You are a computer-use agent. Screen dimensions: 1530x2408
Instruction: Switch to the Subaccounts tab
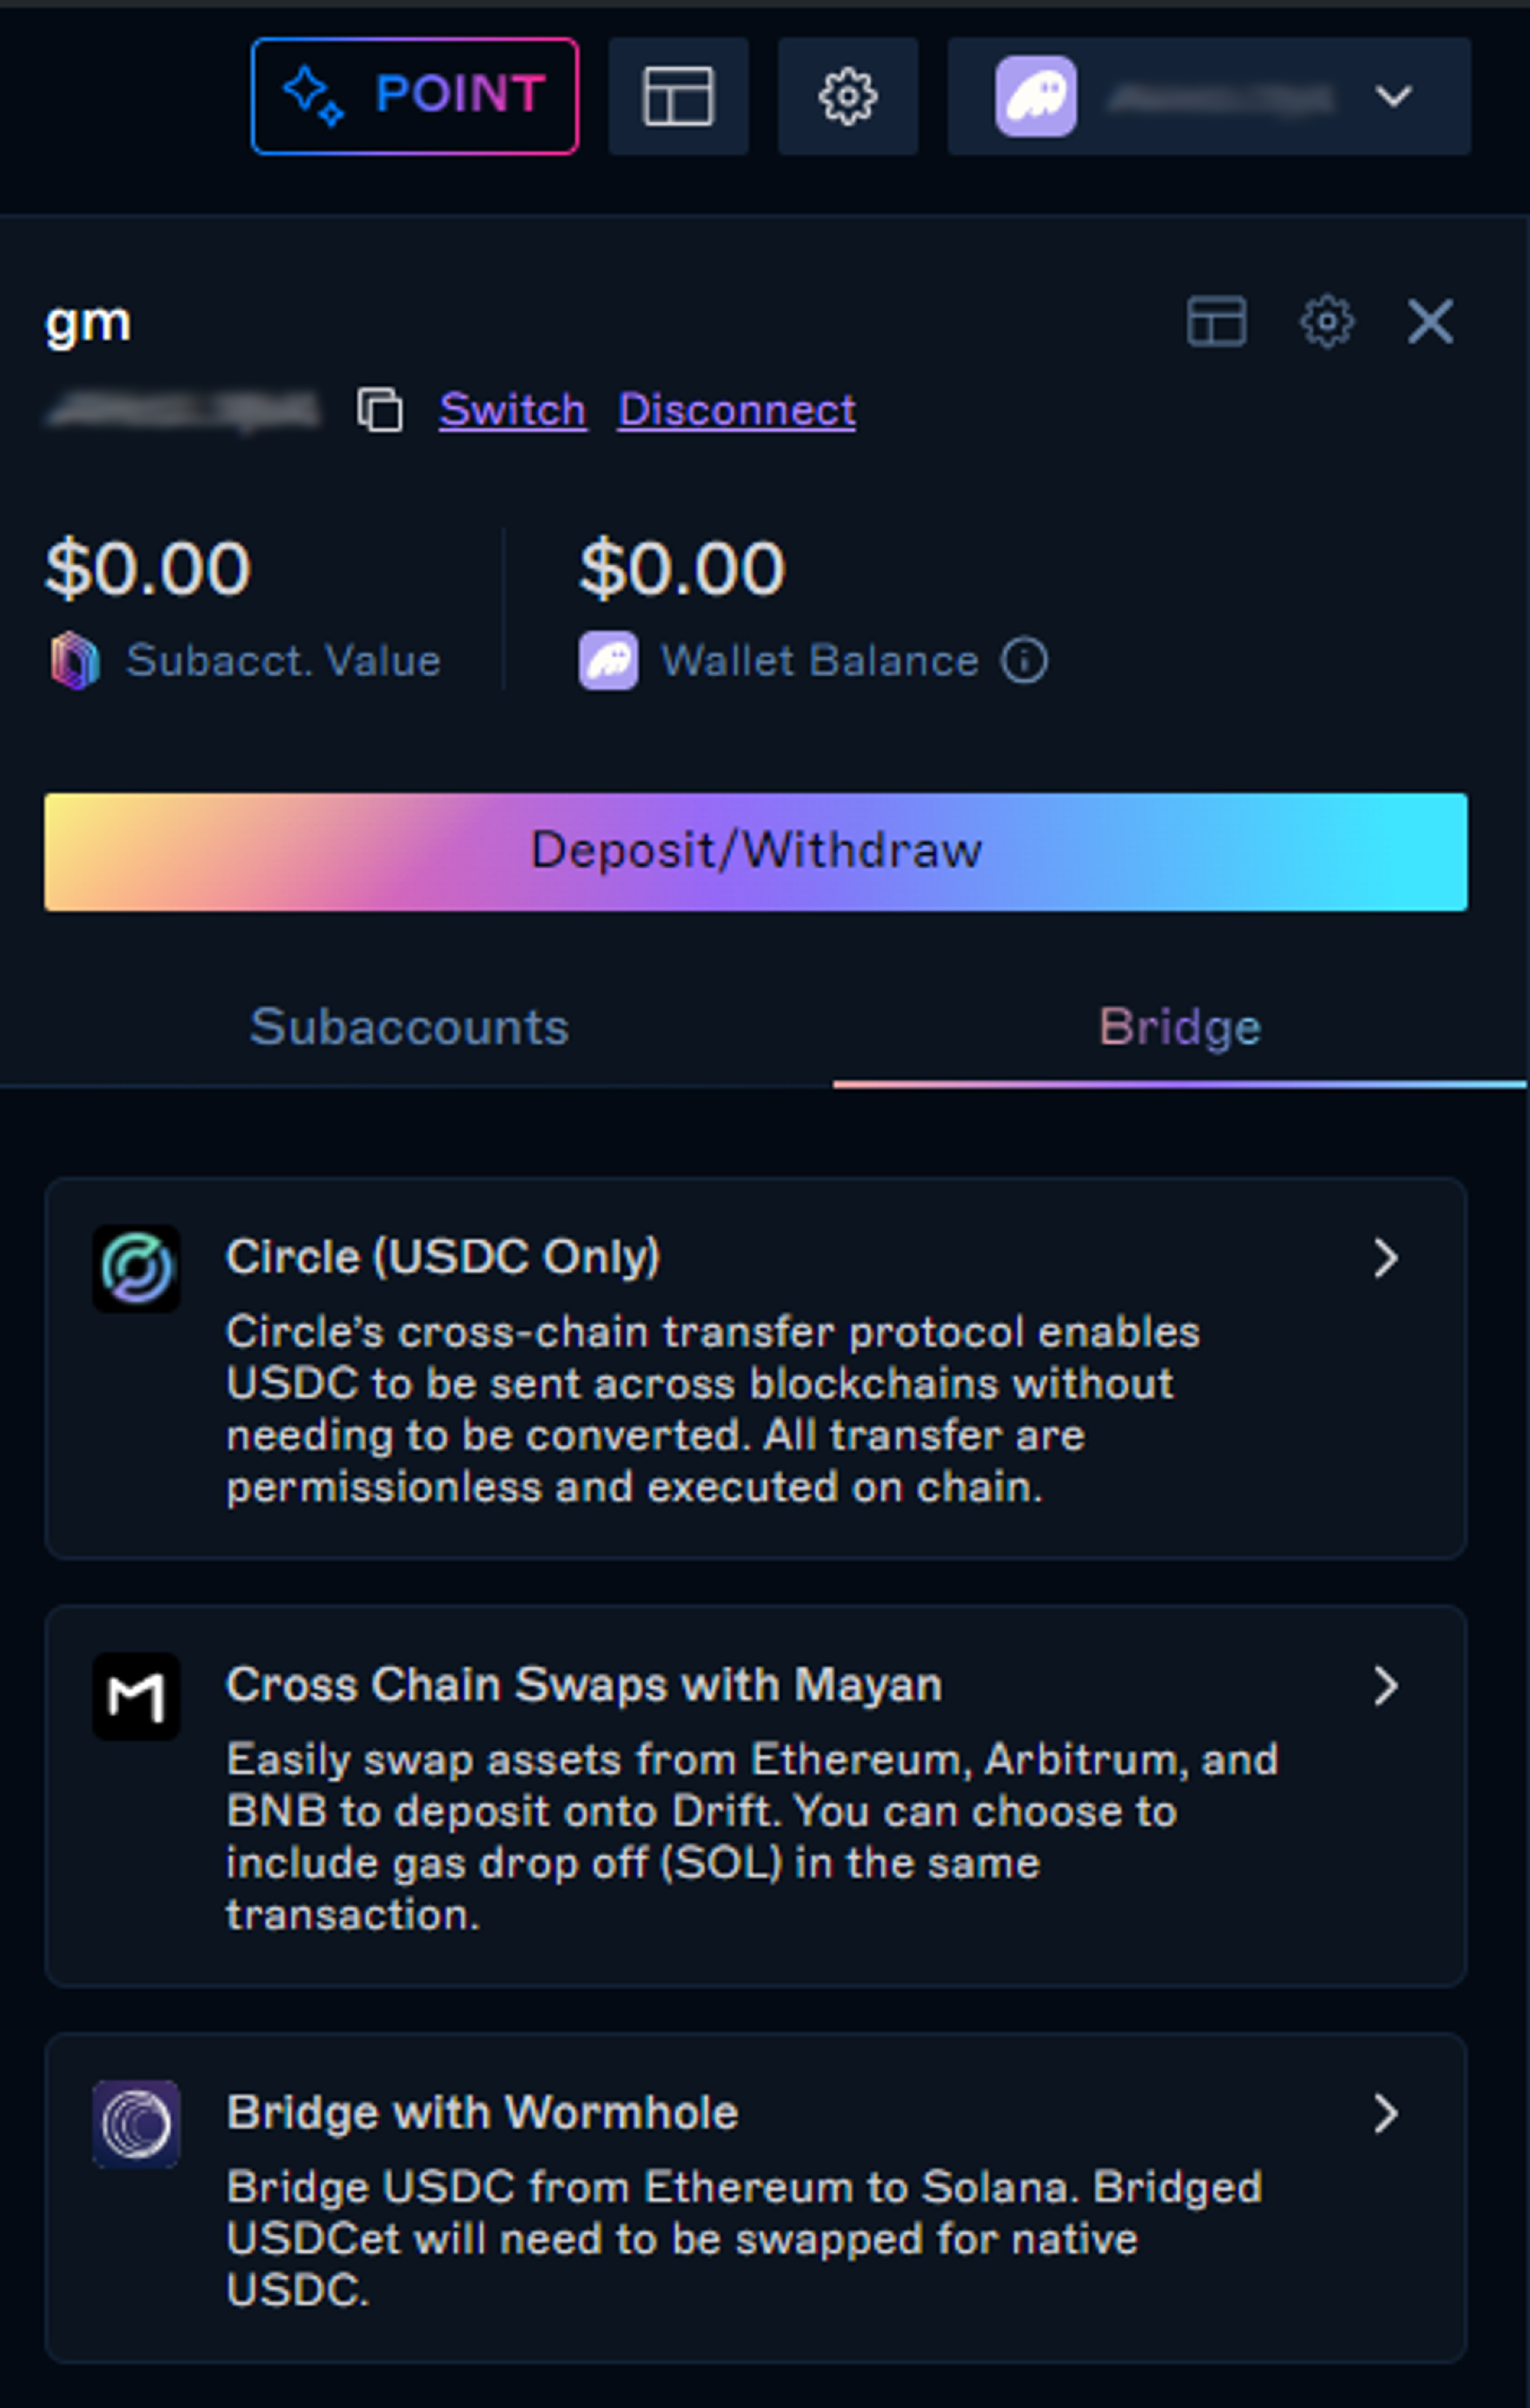pos(409,1027)
